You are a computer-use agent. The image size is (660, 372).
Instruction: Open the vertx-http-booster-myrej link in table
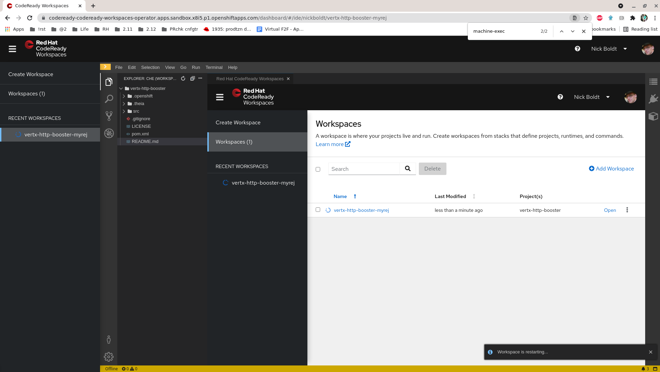[361, 210]
